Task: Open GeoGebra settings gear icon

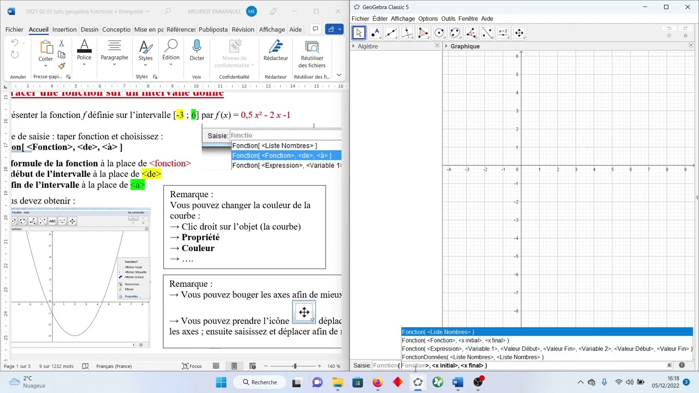Action: [685, 36]
